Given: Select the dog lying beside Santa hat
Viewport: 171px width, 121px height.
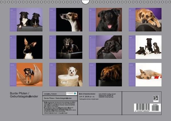Looking at the screenshot, I should (x=148, y=75).
